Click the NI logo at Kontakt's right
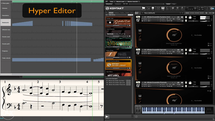 [212, 8]
